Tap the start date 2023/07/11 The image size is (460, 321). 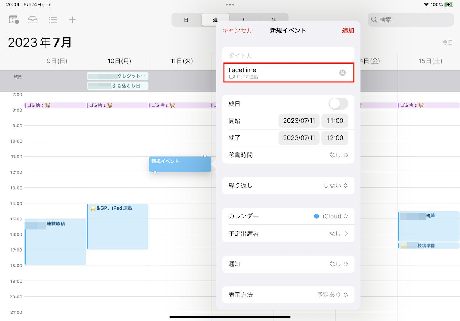(x=299, y=121)
